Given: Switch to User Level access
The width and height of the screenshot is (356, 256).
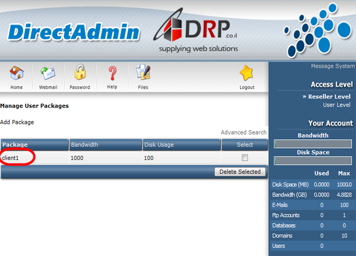Looking at the screenshot, I should (336, 105).
